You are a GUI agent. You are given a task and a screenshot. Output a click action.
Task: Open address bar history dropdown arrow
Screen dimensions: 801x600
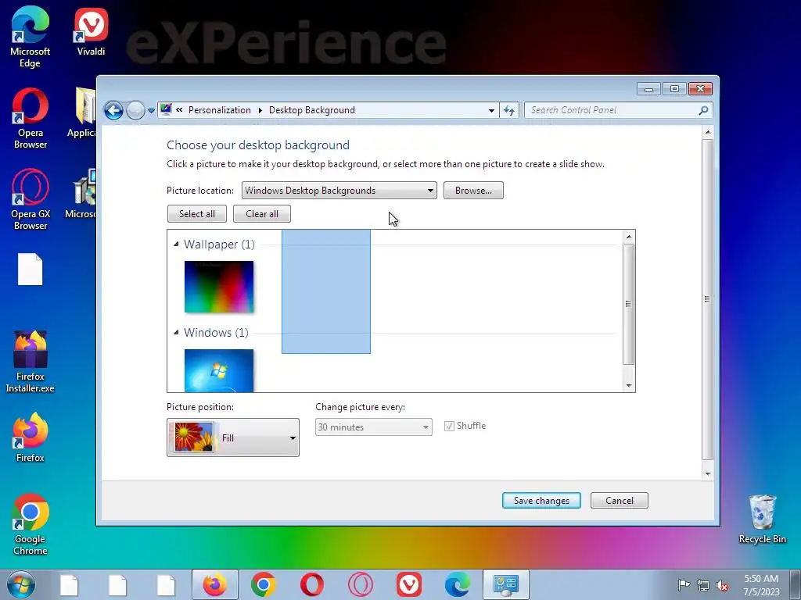click(491, 110)
